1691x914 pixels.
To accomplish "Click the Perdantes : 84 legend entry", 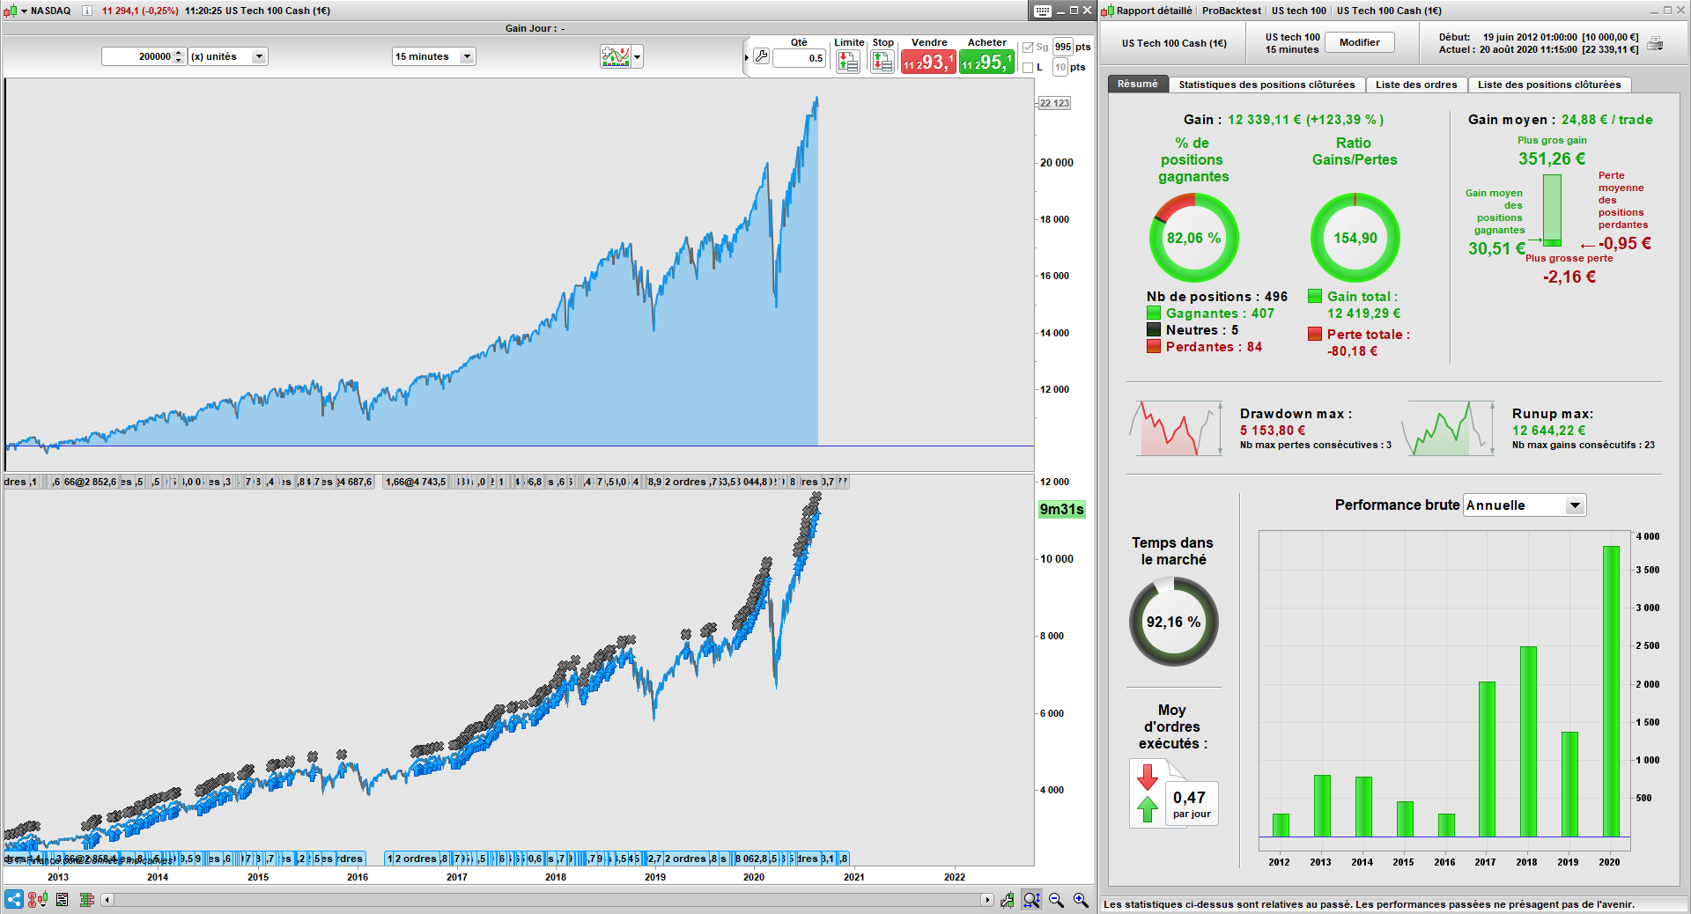I will pos(1205,347).
